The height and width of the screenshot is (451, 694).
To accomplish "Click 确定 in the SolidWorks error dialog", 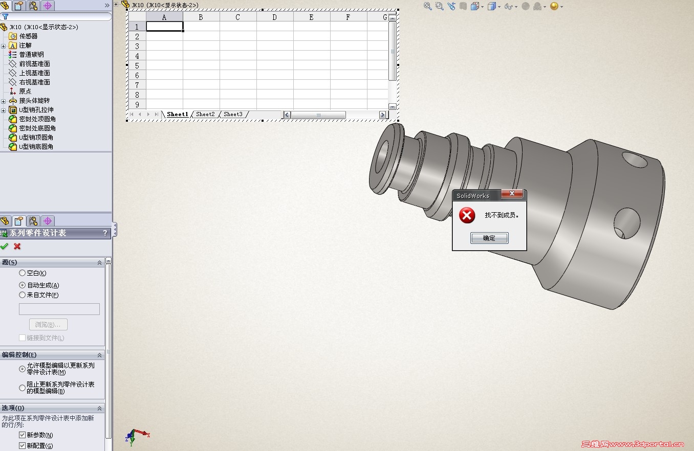I will point(489,238).
